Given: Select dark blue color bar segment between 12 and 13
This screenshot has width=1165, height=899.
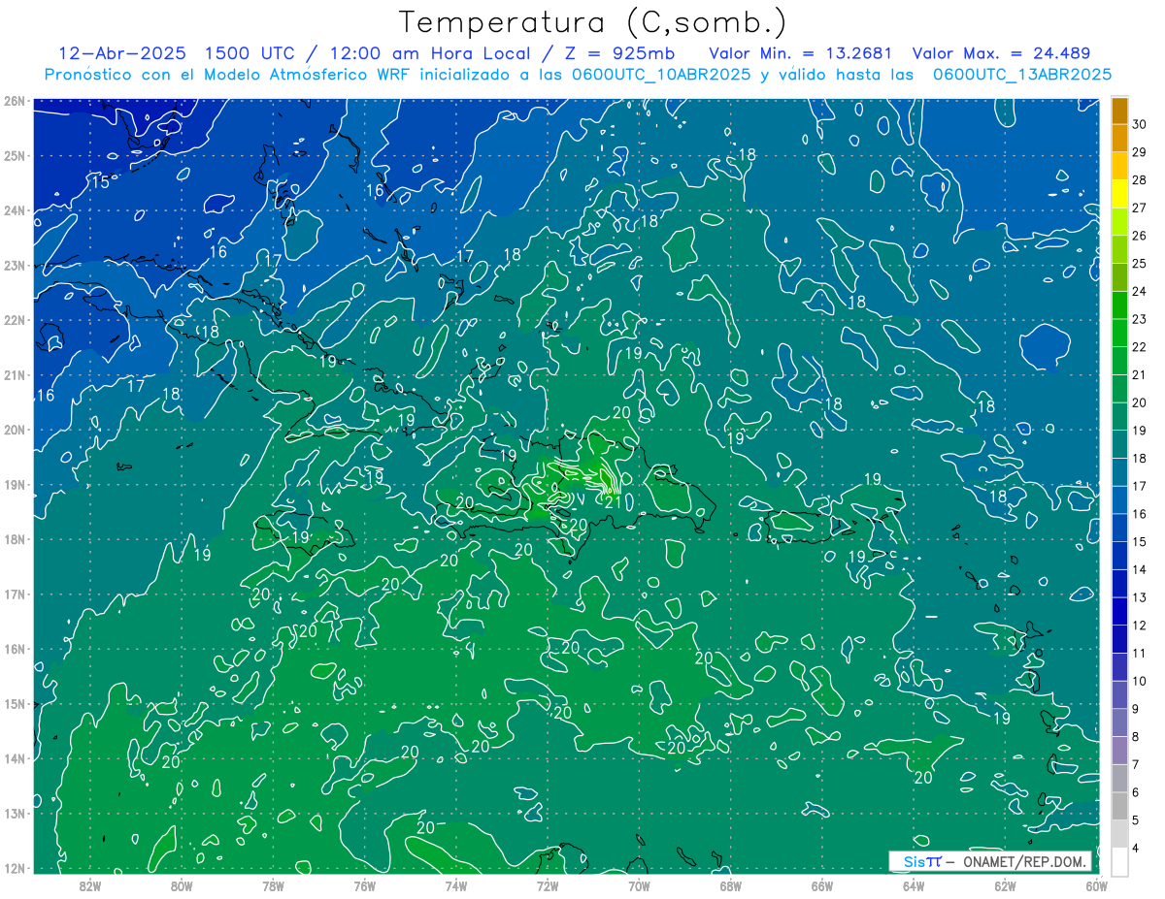Looking at the screenshot, I should (1119, 611).
